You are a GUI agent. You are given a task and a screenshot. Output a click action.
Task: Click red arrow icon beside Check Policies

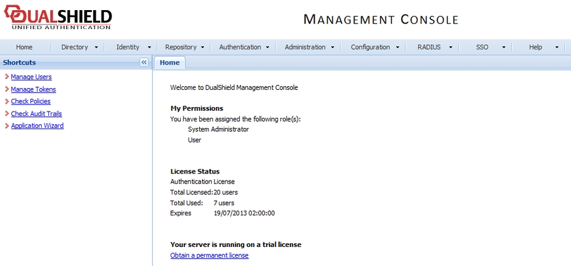[6, 101]
